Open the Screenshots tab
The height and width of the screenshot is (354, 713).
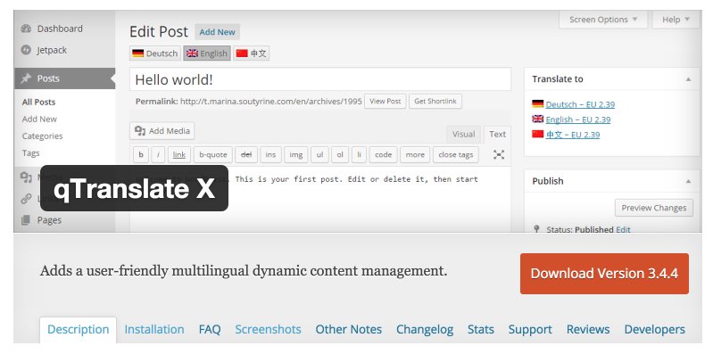[x=268, y=329]
